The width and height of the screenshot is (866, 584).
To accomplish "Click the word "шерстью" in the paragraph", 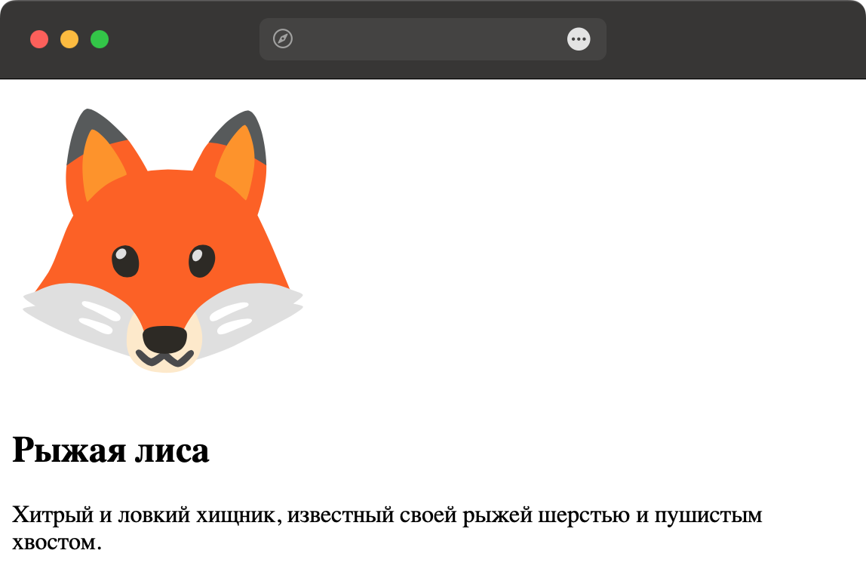I will [584, 515].
